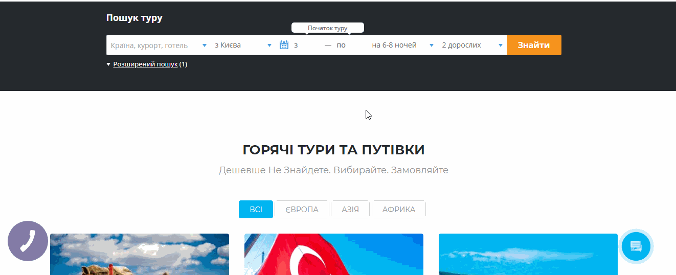The image size is (676, 275).
Task: Click the orange 'Знайти' search button
Action: 534,45
